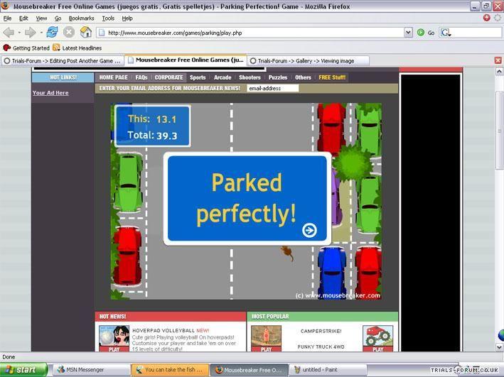Click the Firefox Back arrow button
504x377 pixels.
point(9,33)
